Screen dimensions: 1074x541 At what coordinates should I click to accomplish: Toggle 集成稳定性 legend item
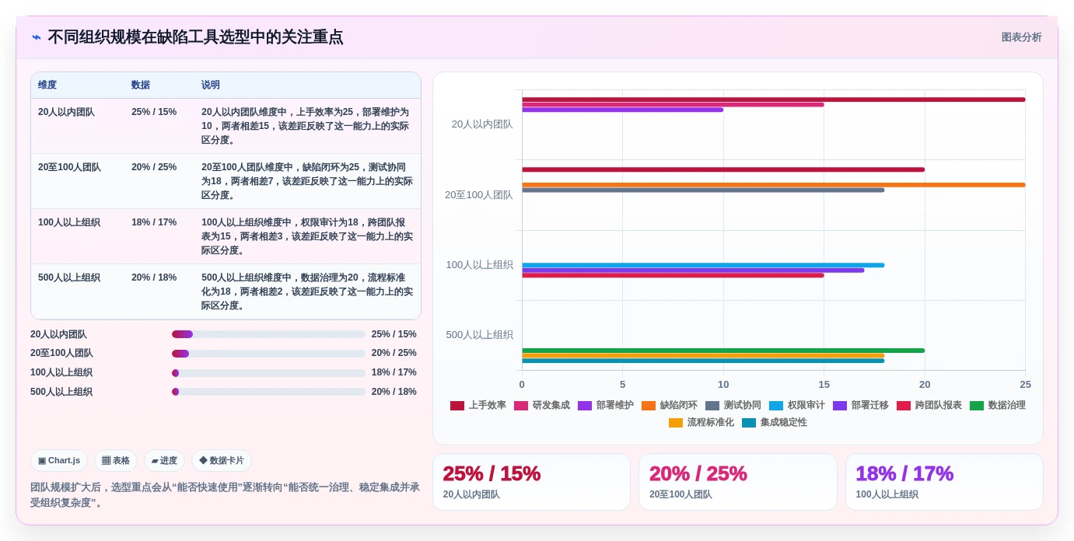[775, 423]
